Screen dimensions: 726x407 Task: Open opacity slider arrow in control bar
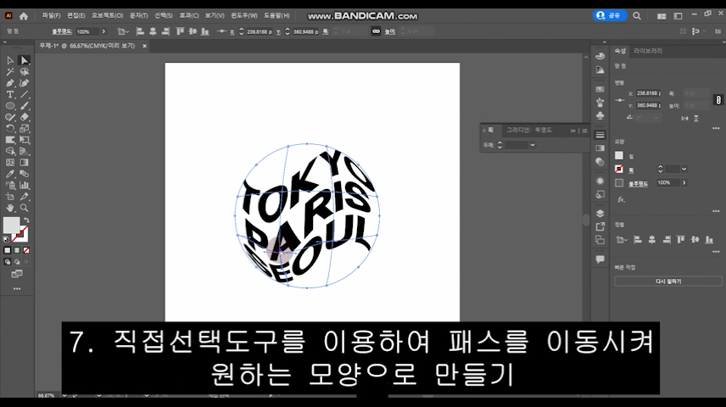tap(103, 31)
